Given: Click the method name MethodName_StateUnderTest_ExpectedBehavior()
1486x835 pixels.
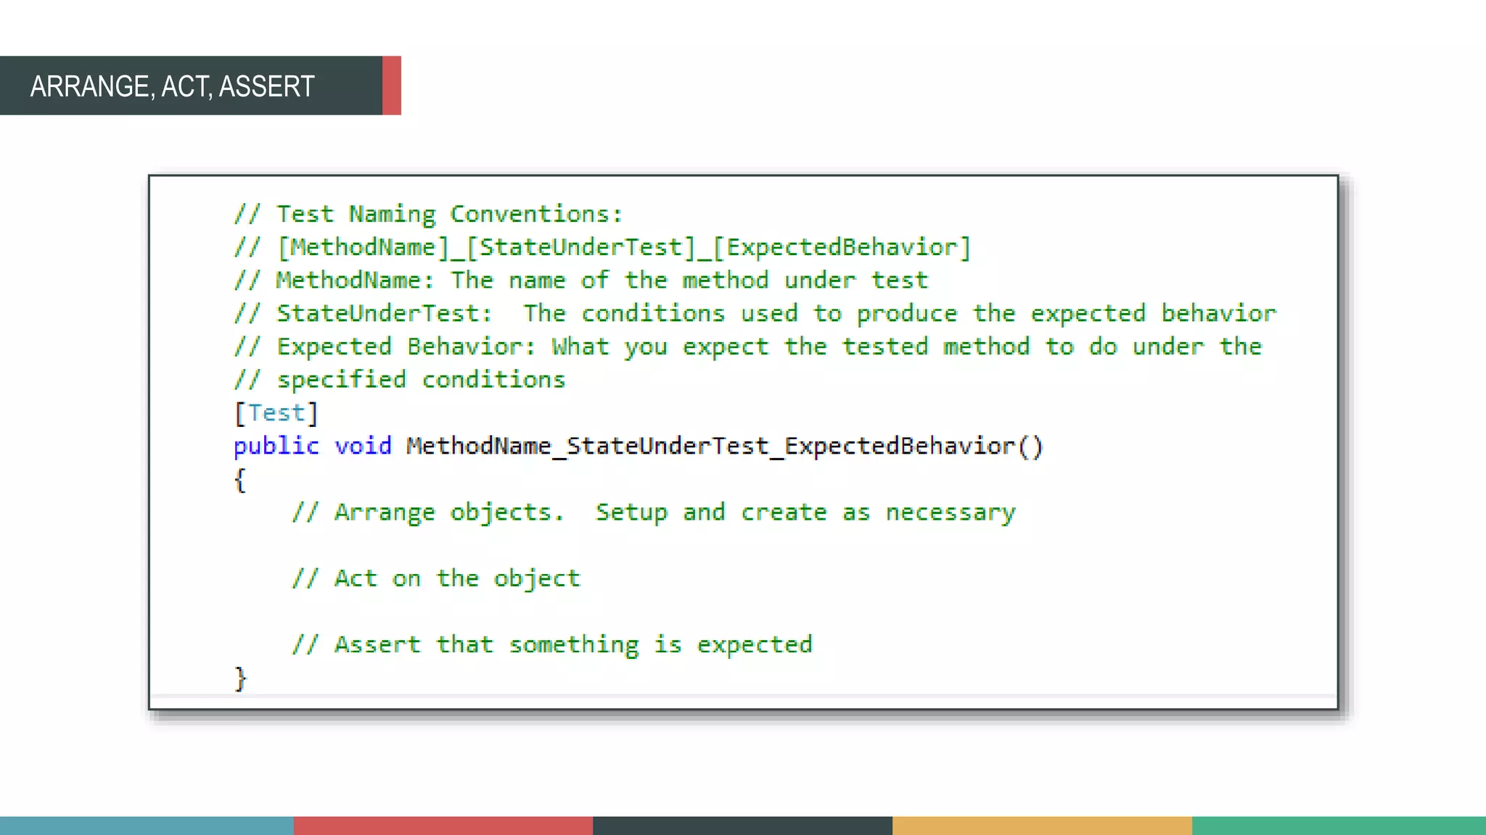Looking at the screenshot, I should (725, 446).
